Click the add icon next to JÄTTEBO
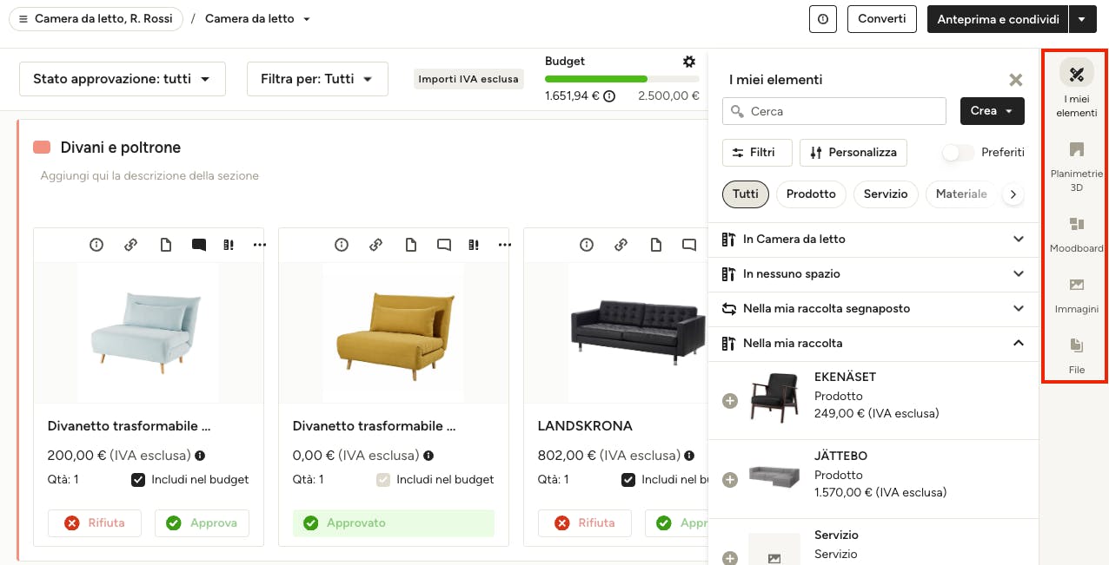 [730, 480]
